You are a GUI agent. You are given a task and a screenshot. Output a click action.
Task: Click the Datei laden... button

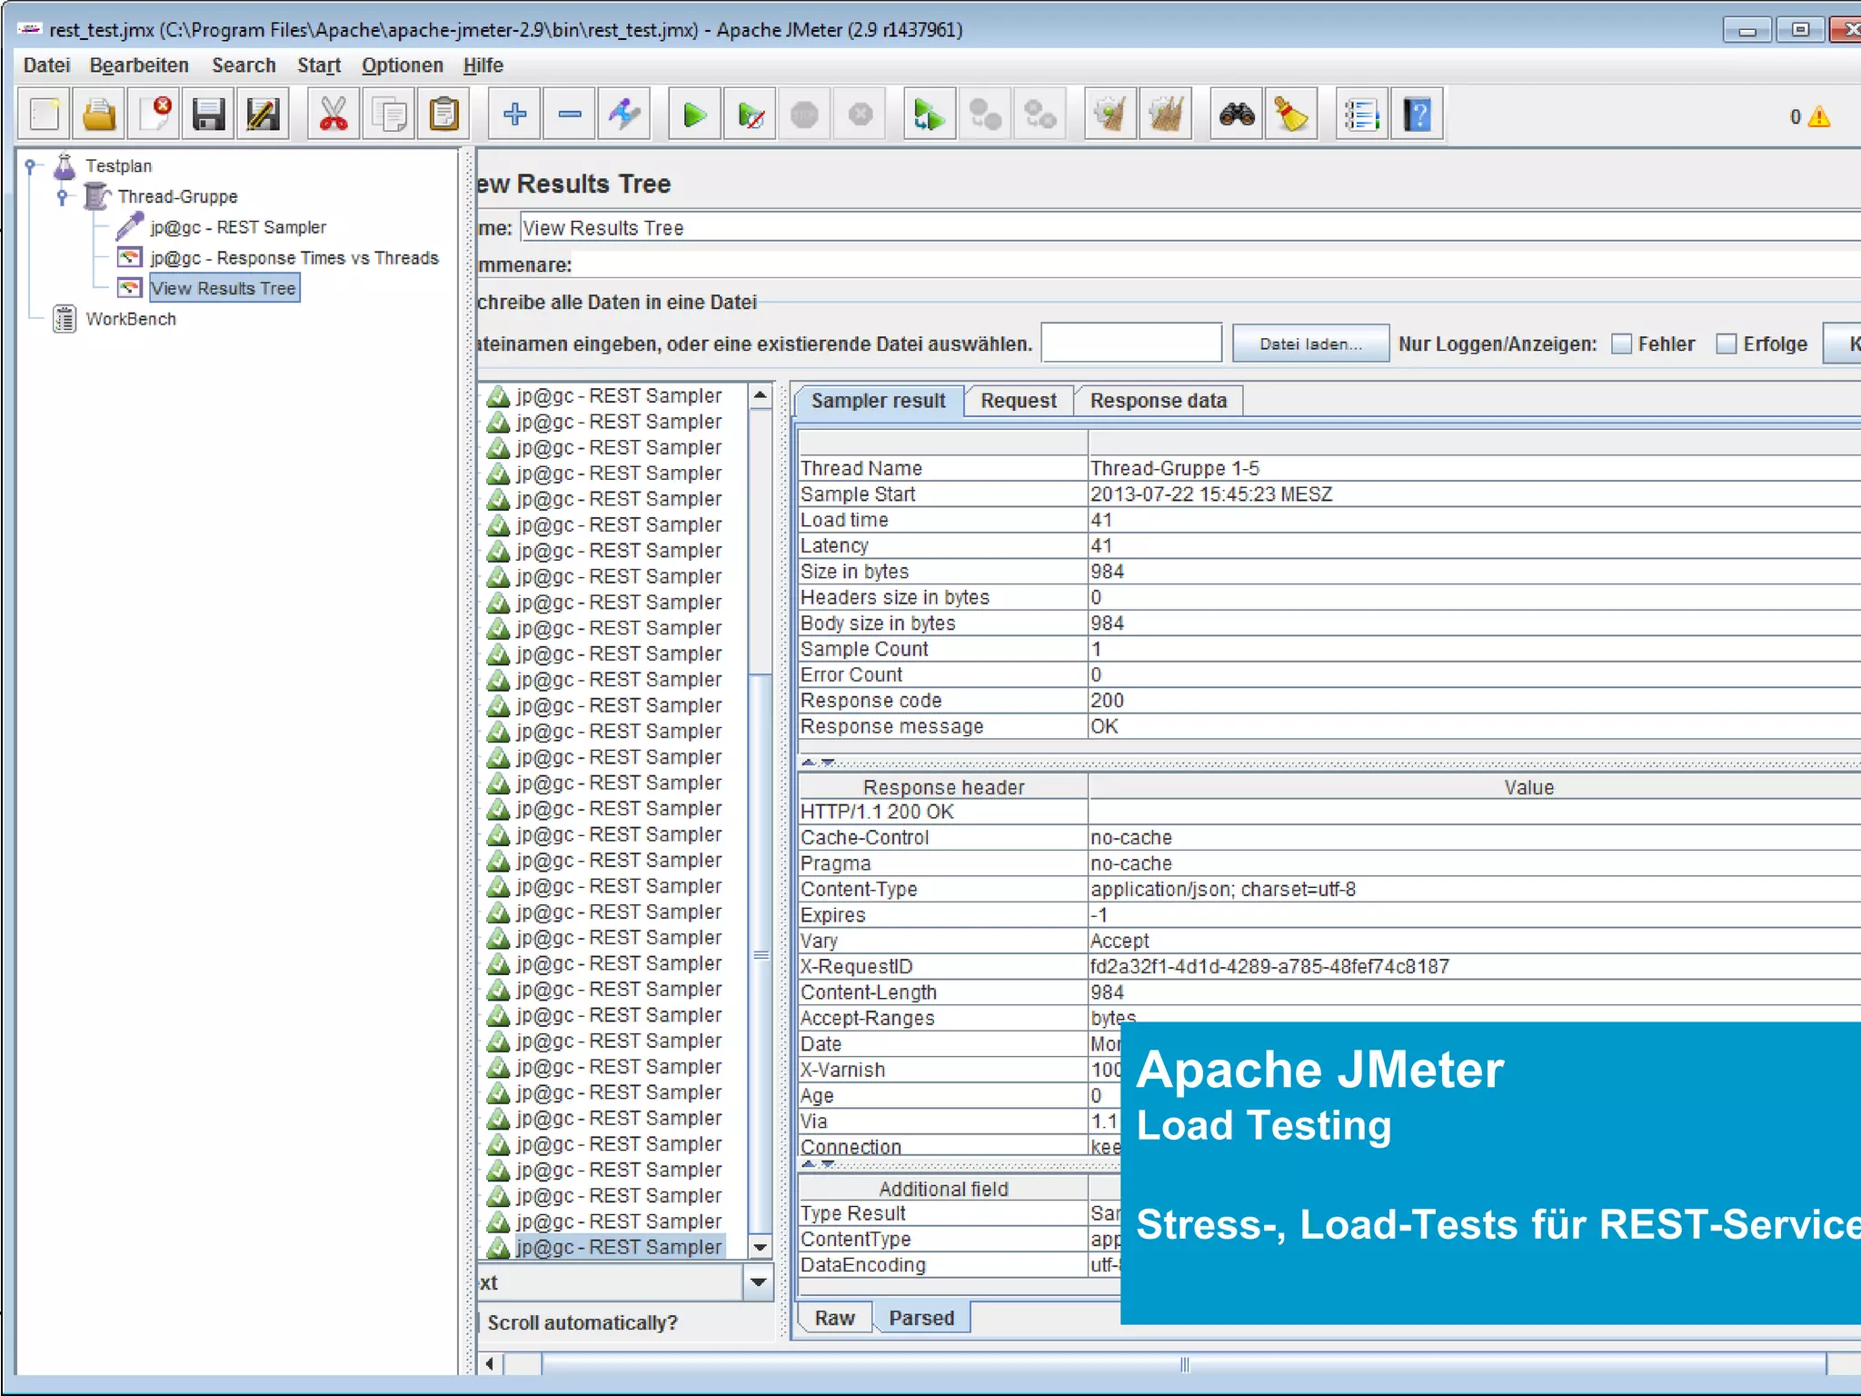1309,344
